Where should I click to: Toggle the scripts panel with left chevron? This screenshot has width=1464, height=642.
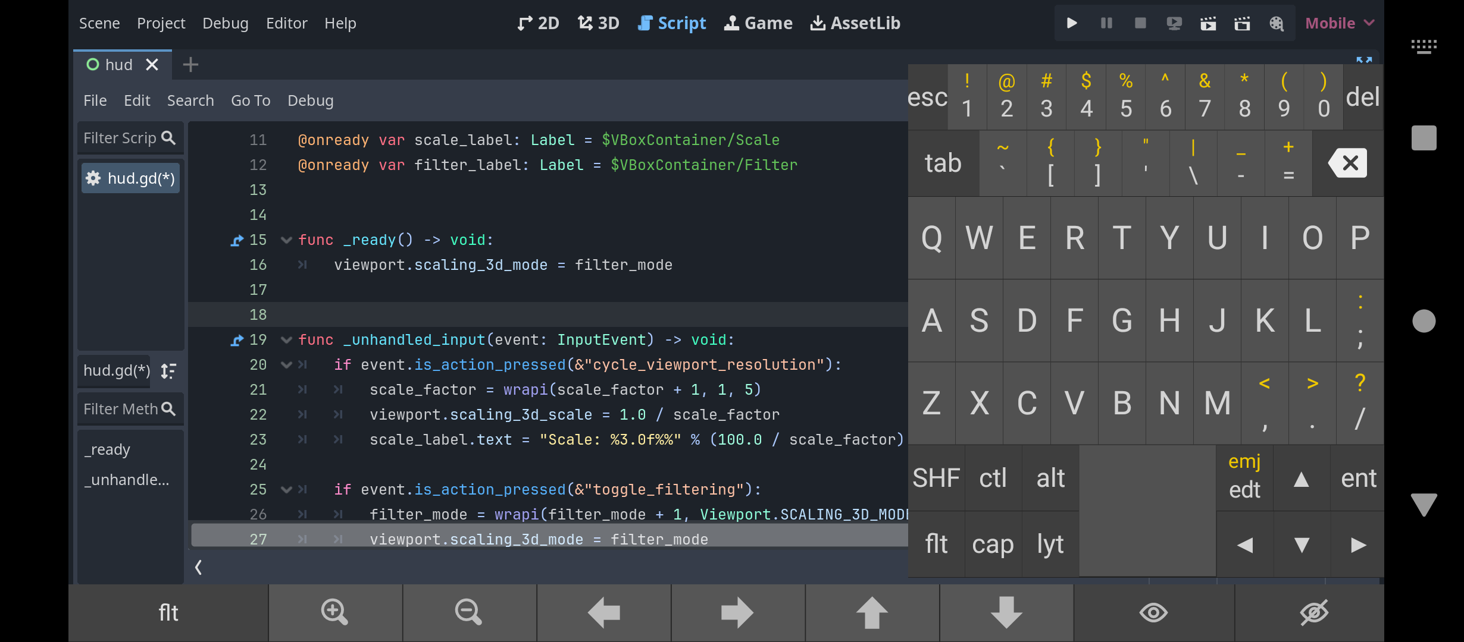tap(199, 567)
